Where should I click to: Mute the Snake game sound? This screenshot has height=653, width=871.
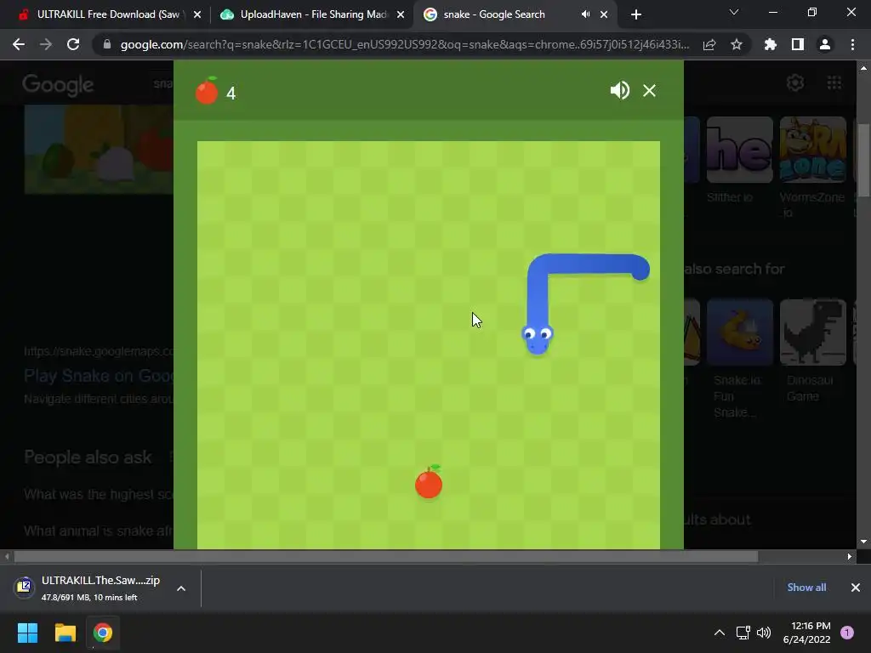pyautogui.click(x=619, y=90)
